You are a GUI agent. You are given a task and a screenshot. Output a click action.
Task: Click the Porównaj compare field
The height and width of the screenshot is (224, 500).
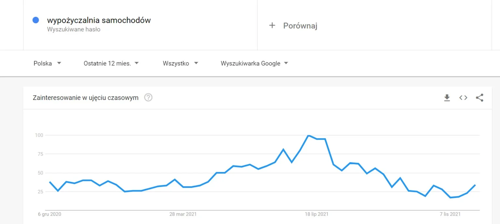click(374, 25)
